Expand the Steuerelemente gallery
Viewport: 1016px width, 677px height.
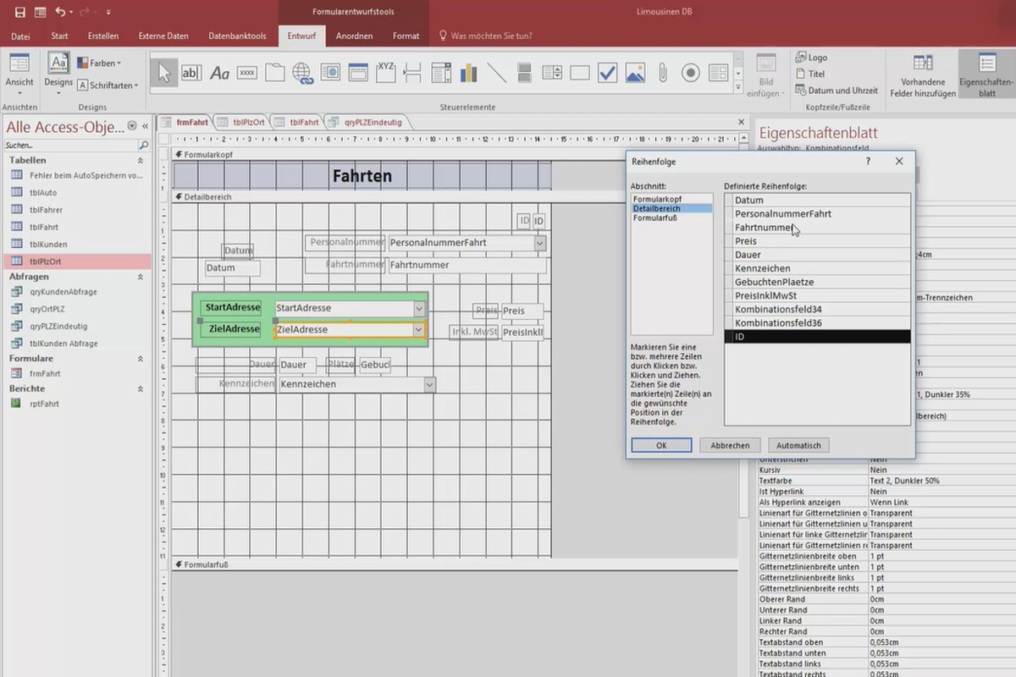[x=738, y=86]
